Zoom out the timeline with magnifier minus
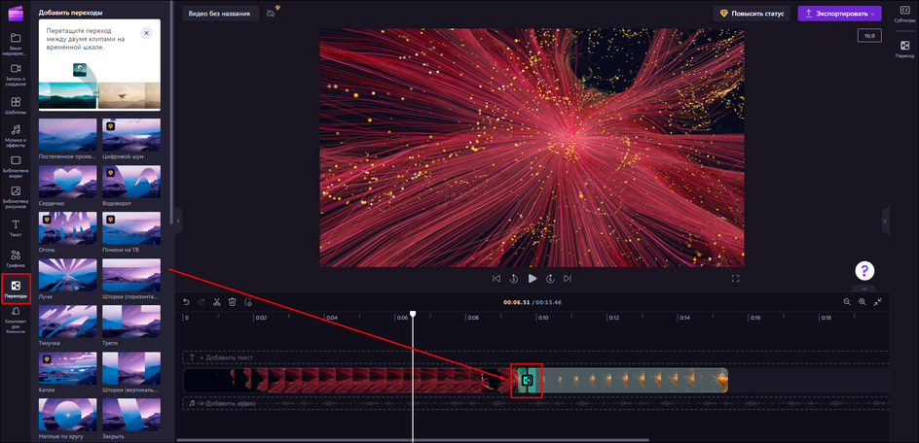Image resolution: width=919 pixels, height=443 pixels. tap(846, 302)
